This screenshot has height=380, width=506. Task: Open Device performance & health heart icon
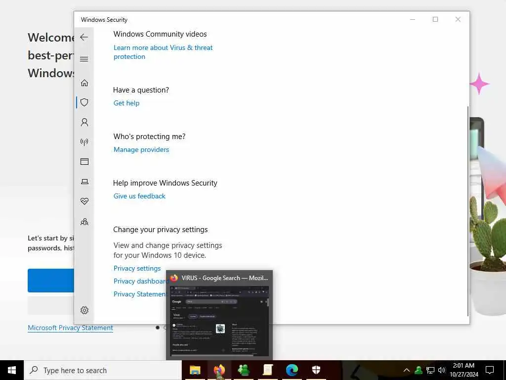click(x=84, y=201)
